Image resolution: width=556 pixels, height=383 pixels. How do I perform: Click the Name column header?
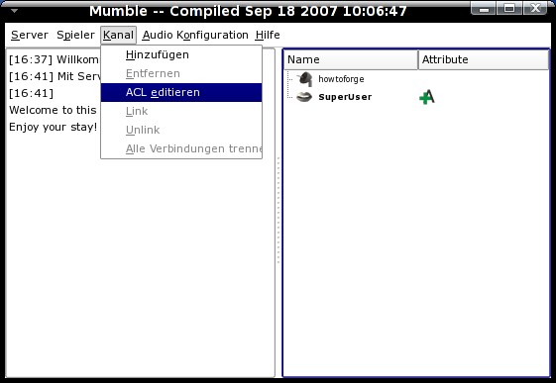tap(351, 59)
